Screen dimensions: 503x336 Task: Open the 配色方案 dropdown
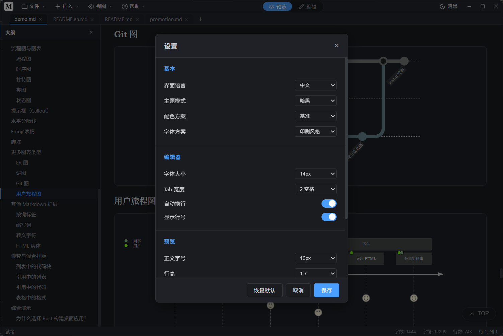pyautogui.click(x=315, y=116)
